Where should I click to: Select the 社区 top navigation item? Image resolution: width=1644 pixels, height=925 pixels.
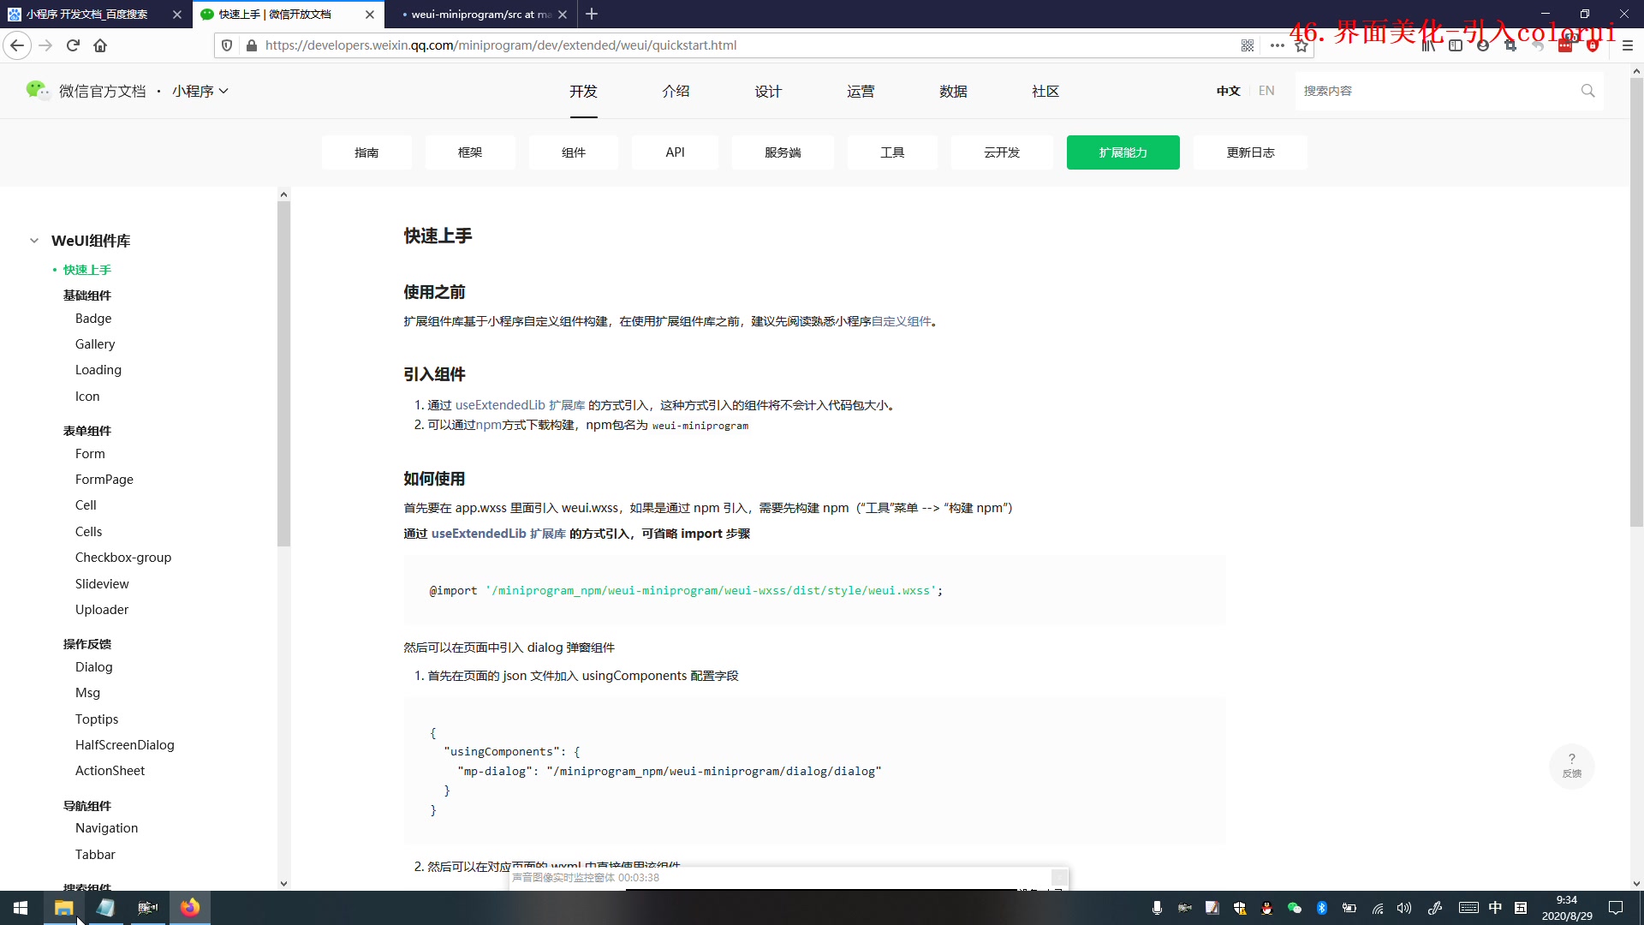click(1045, 91)
